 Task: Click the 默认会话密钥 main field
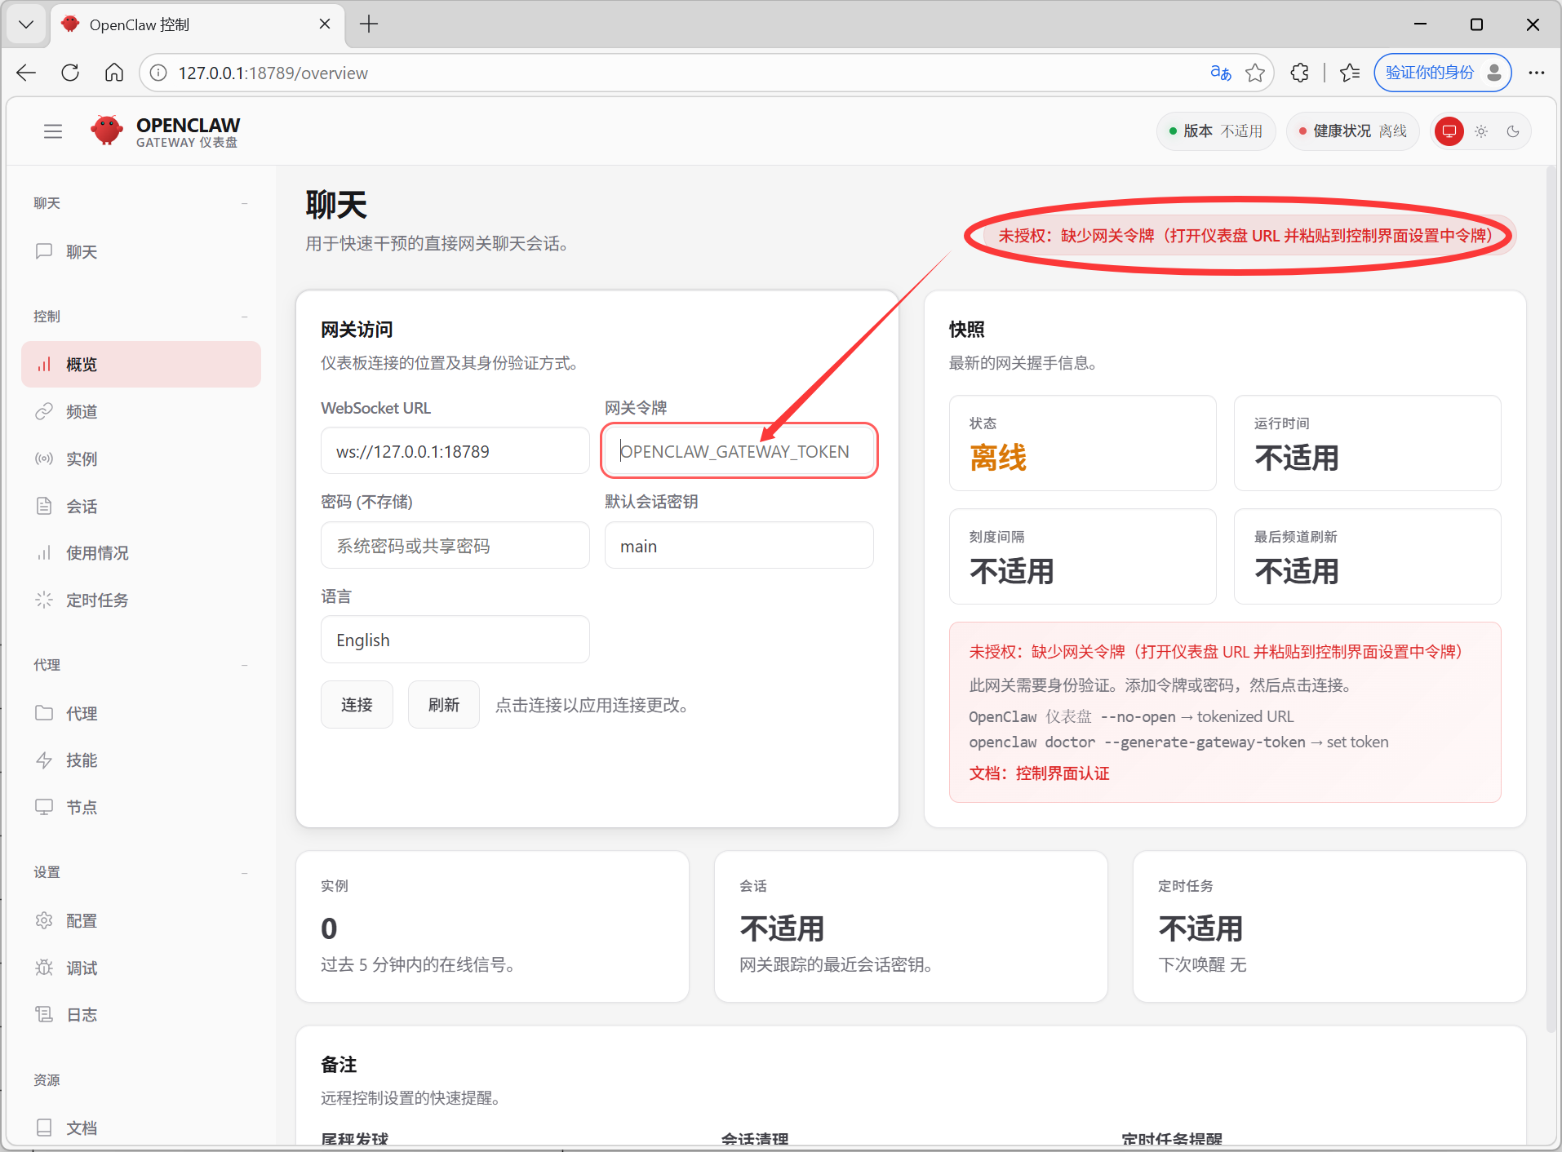[739, 546]
